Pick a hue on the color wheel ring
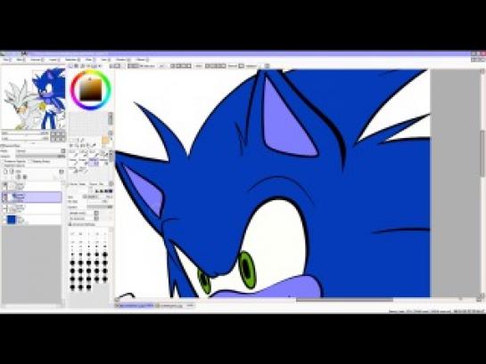Screen dimensions: 486x364 90,71
